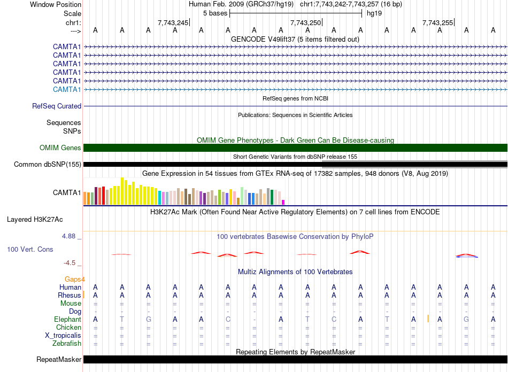Click the 7,743,250 position marker
508x372 pixels.
(x=306, y=23)
